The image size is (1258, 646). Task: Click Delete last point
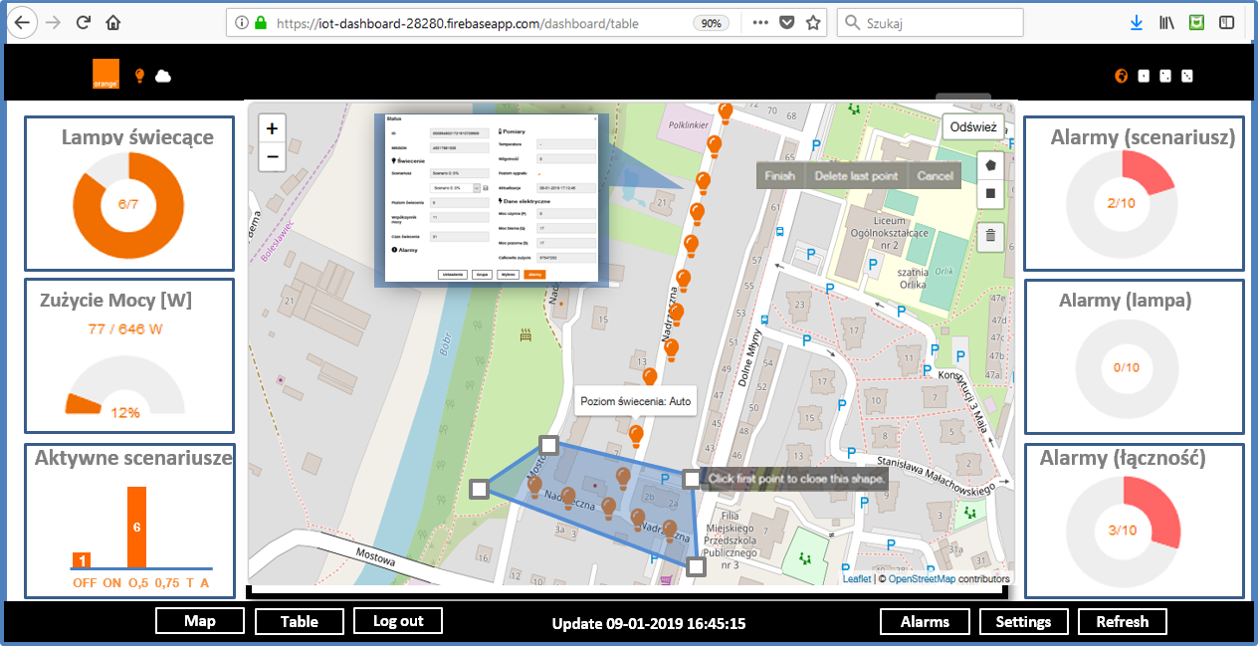856,176
